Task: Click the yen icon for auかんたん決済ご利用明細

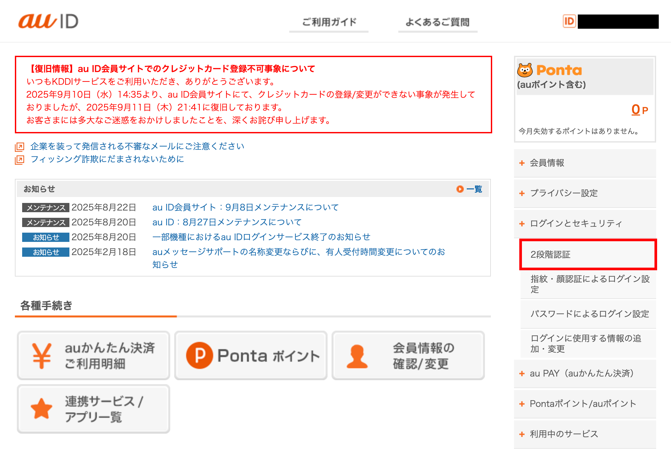Action: coord(42,356)
